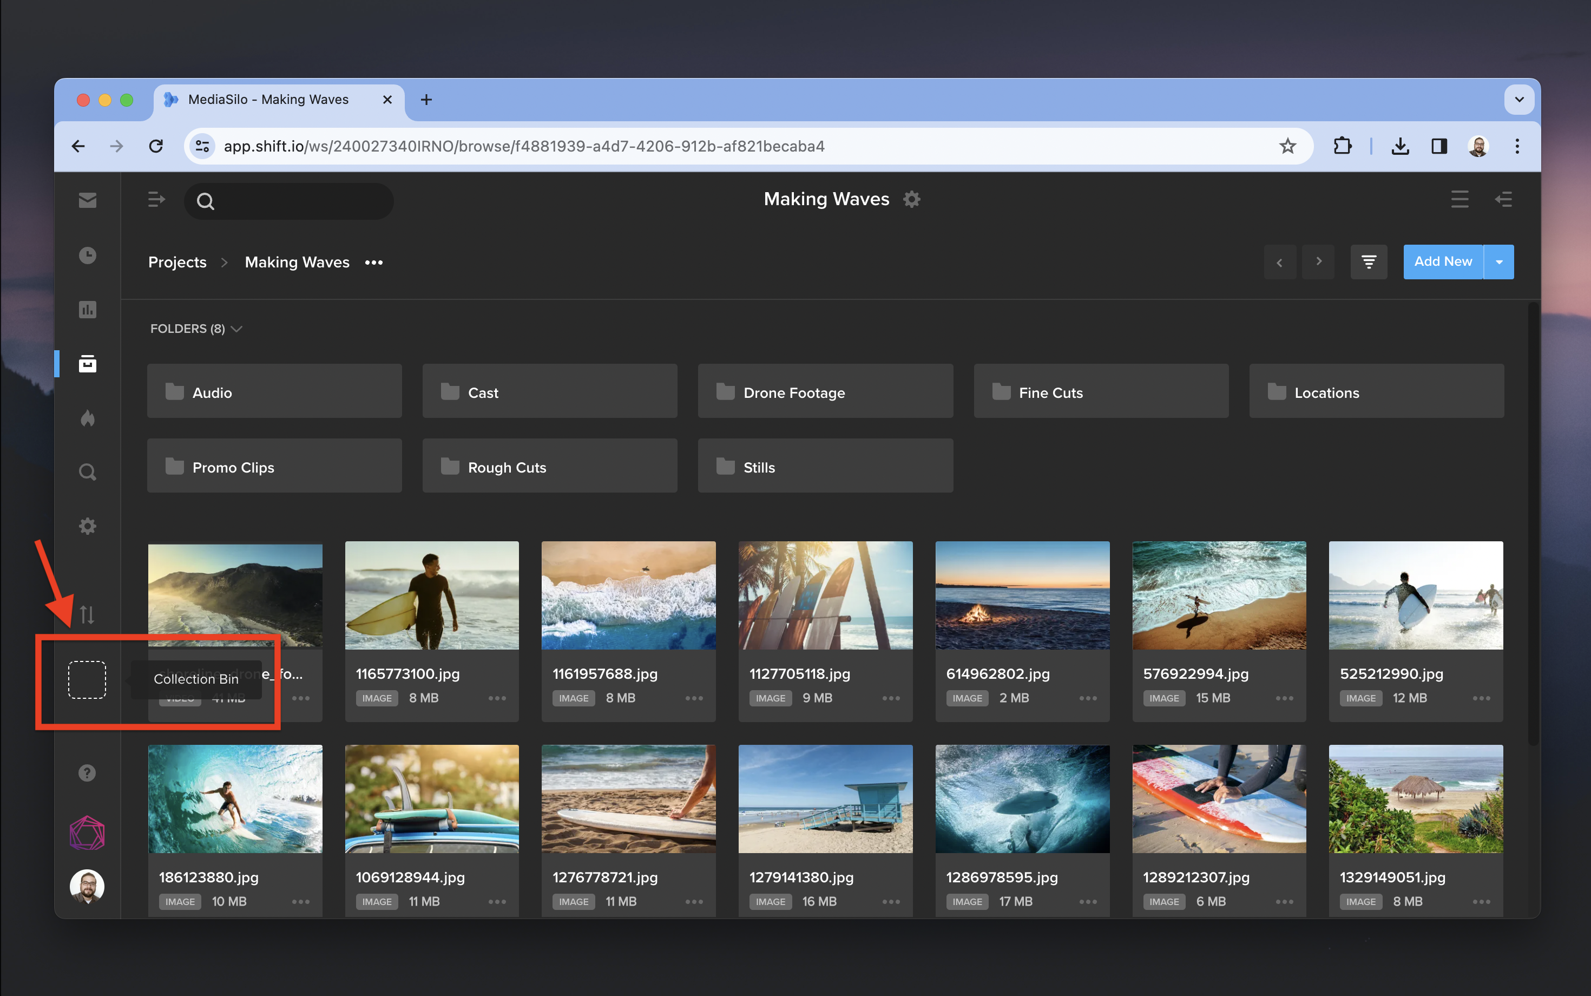
Task: Open Chrome three-dot menu
Action: click(x=1516, y=146)
